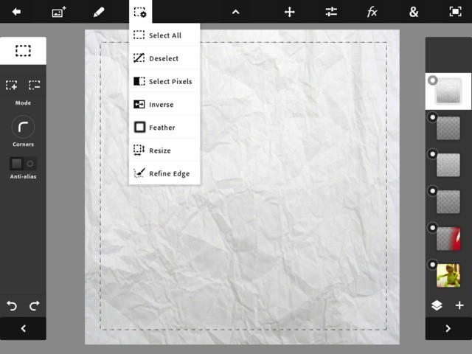The height and width of the screenshot is (354, 472).
Task: Expand the right layers panel arrow
Action: point(448,328)
